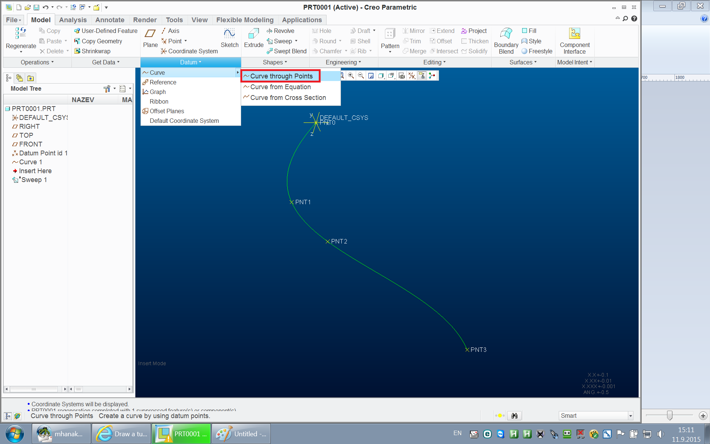Open the File menu
The width and height of the screenshot is (710, 444).
pyautogui.click(x=14, y=20)
